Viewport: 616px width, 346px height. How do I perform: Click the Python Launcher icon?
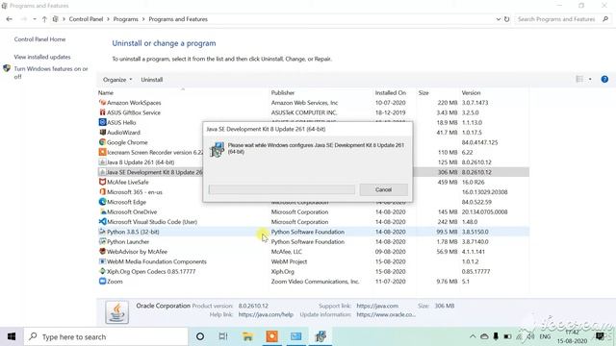click(103, 241)
